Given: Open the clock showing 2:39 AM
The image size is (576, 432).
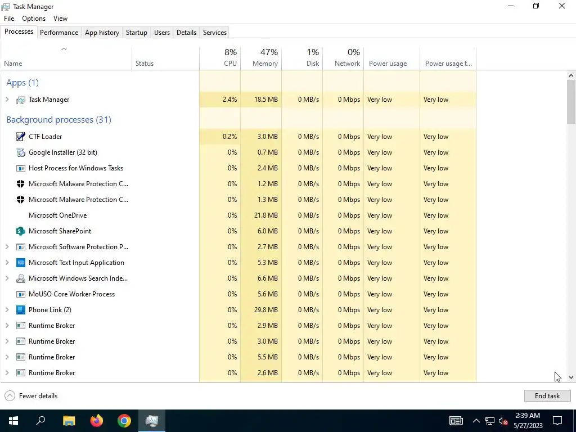Looking at the screenshot, I should point(528,421).
